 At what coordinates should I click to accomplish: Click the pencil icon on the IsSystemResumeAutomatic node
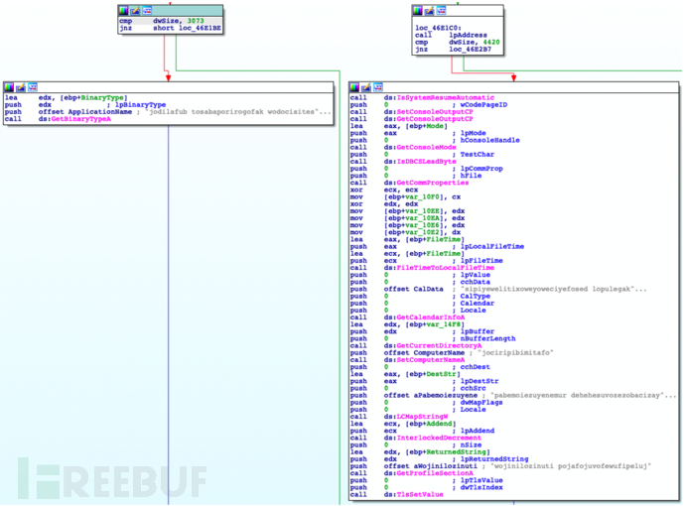pyautogui.click(x=366, y=87)
